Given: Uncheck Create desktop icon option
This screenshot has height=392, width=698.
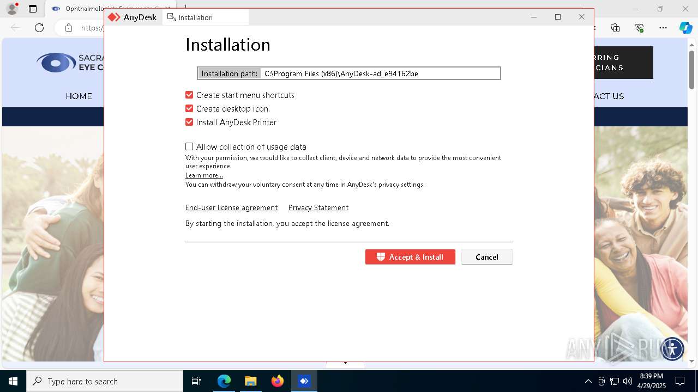Looking at the screenshot, I should tap(189, 108).
